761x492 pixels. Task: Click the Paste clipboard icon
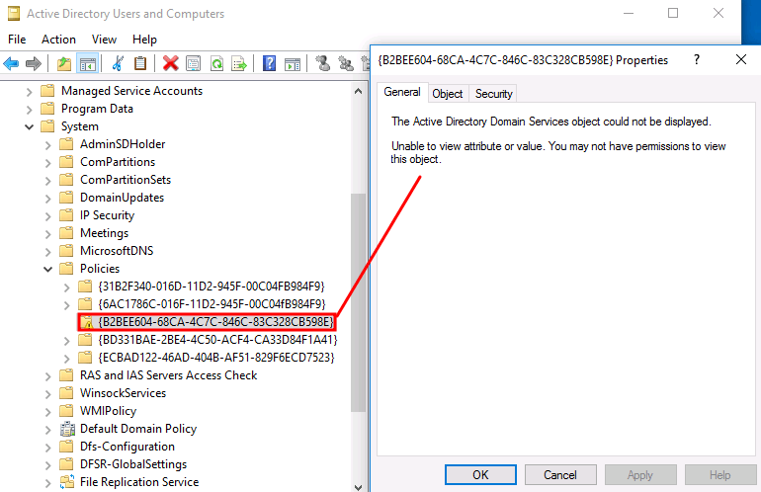[140, 63]
